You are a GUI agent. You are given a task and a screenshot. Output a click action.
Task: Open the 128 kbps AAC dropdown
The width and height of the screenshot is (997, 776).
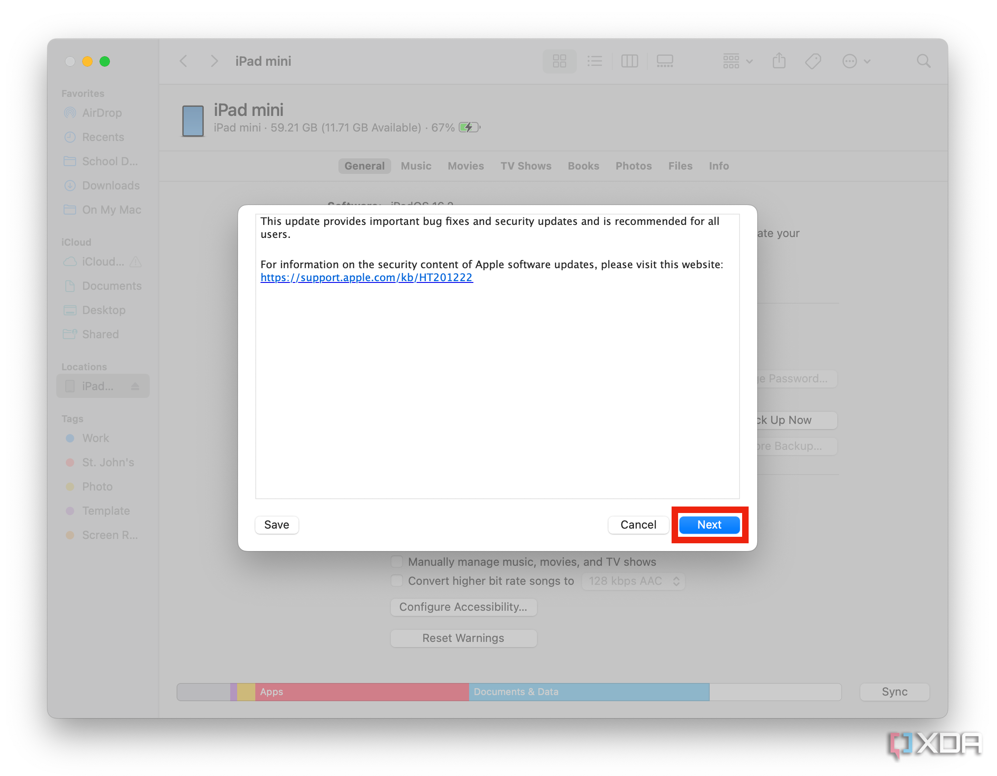pos(633,581)
